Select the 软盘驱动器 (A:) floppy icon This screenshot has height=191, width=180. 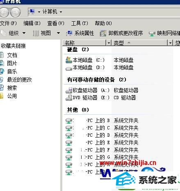pyautogui.click(x=69, y=90)
